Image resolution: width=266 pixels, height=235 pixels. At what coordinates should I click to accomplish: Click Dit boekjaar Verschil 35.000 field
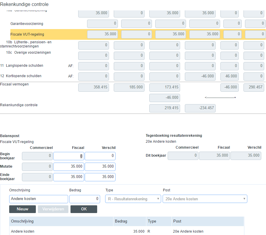(246, 156)
